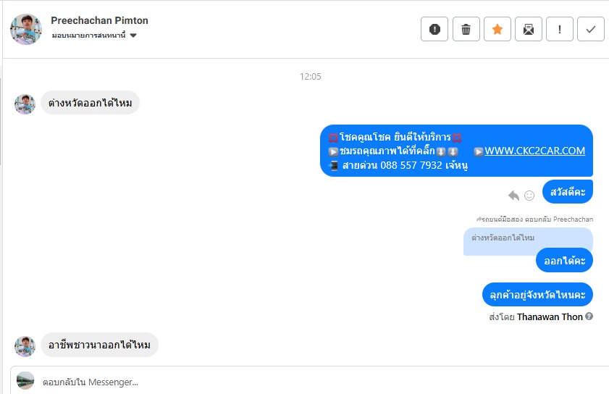Open Preechachan Pimton profile picture in header
609x394 pixels.
[x=26, y=29]
